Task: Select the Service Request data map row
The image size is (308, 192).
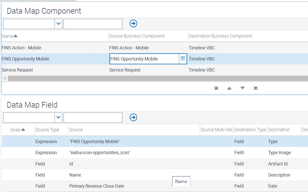Action: click(17, 70)
